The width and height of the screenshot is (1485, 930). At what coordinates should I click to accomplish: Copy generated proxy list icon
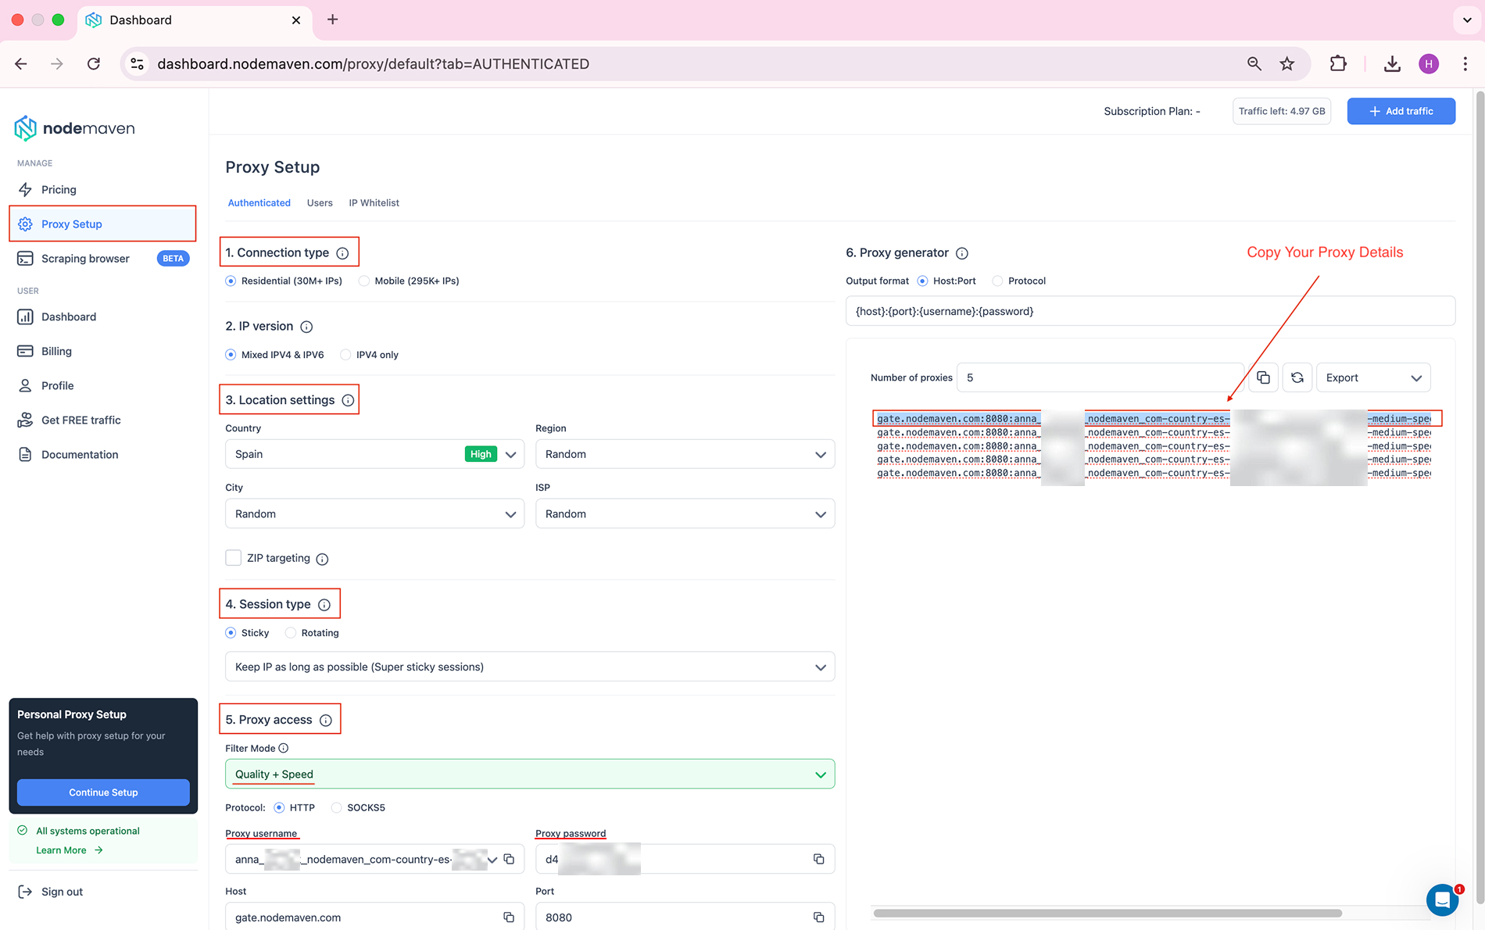pyautogui.click(x=1263, y=377)
